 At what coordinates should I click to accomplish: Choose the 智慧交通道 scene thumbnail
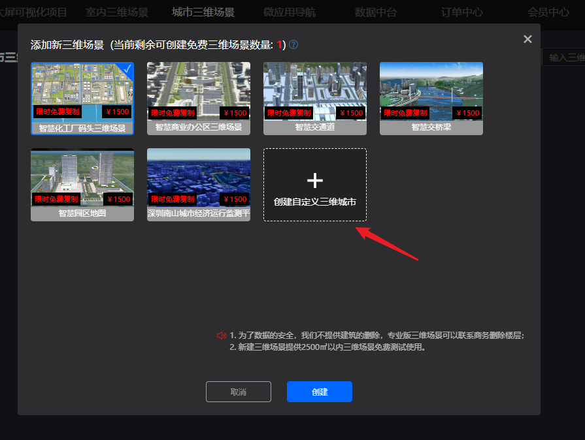pyautogui.click(x=315, y=99)
